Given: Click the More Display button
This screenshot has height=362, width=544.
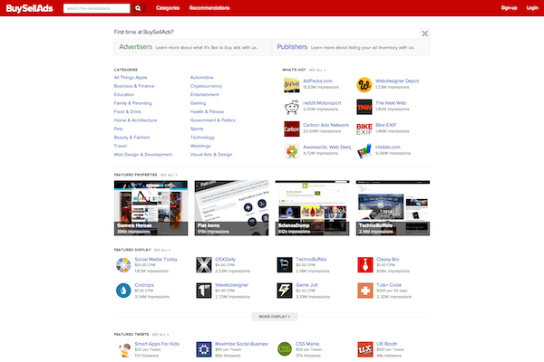Looking at the screenshot, I should (274, 317).
